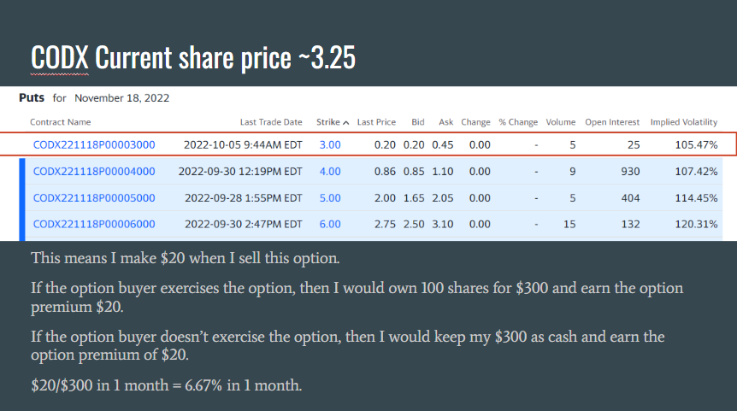
Task: Select the 5.00 strike price link
Action: [x=329, y=197]
